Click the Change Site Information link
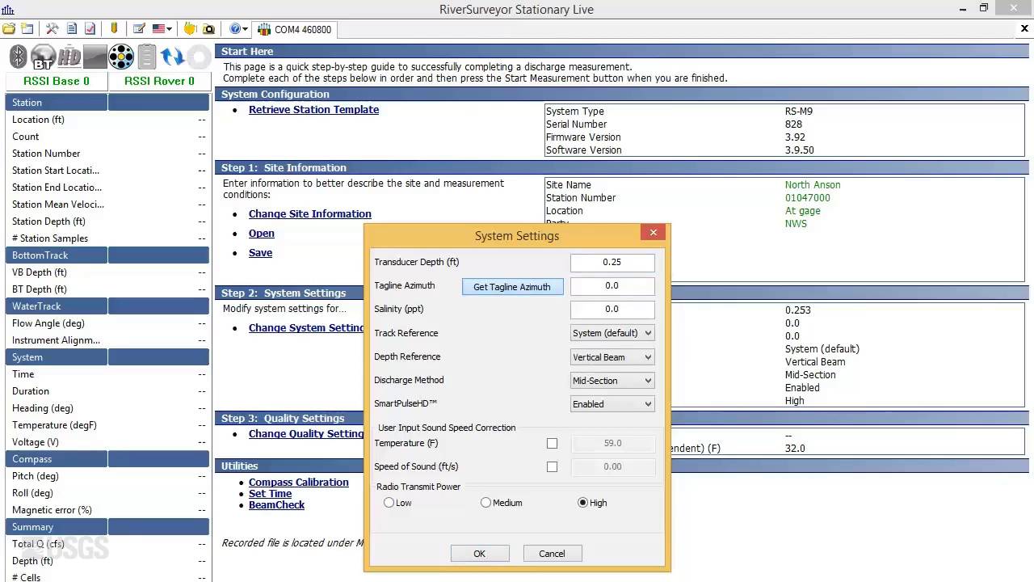 pos(310,214)
